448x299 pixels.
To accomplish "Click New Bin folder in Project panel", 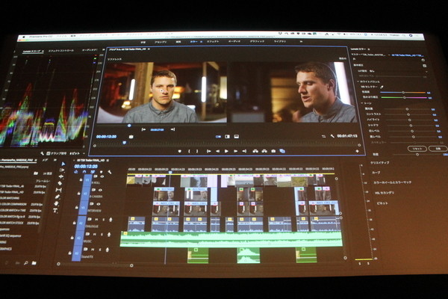I will pos(34,263).
